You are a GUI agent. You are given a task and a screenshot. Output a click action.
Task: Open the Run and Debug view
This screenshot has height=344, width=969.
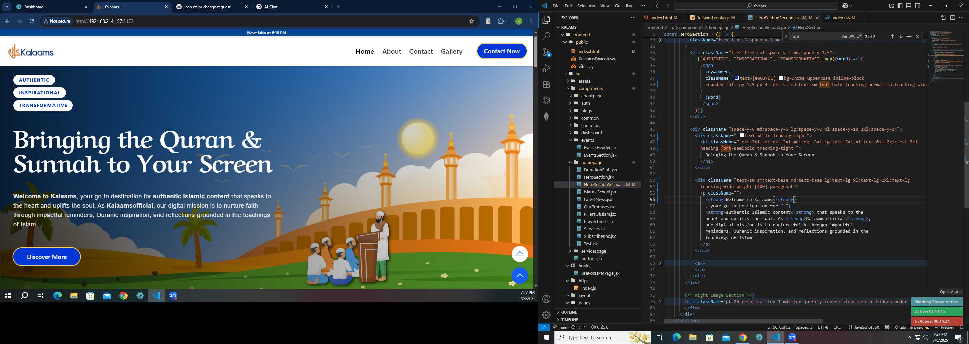(546, 68)
